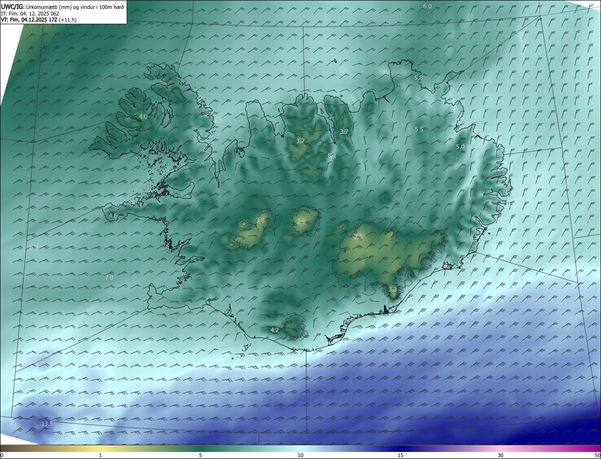The width and height of the screenshot is (601, 459).
Task: Click colorbar tick label 10
Action: [x=300, y=455]
